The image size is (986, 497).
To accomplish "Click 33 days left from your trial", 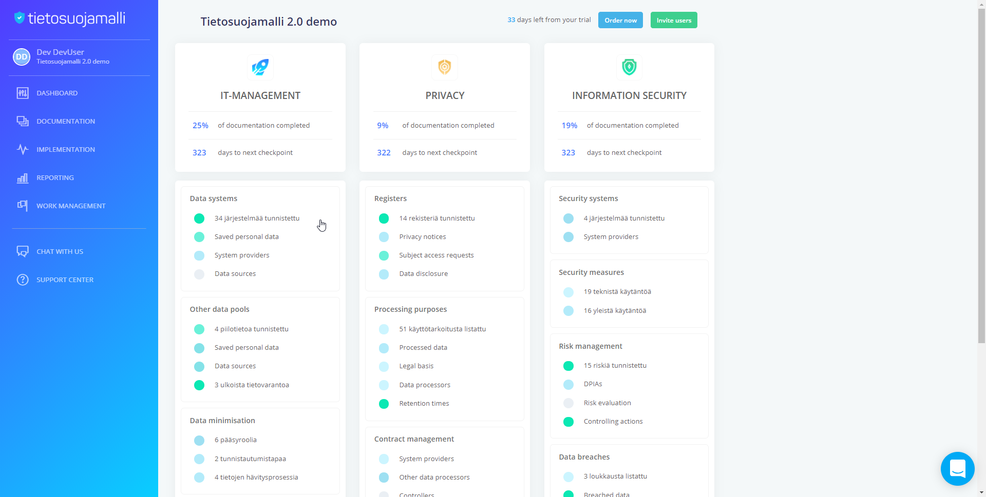I will point(549,19).
